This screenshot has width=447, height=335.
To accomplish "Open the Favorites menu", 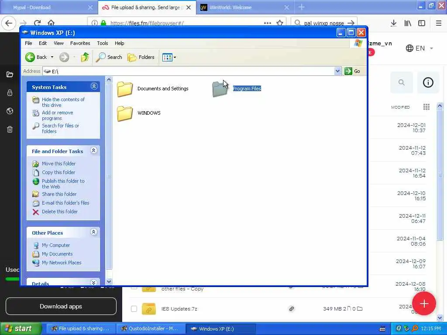I will pos(80,43).
